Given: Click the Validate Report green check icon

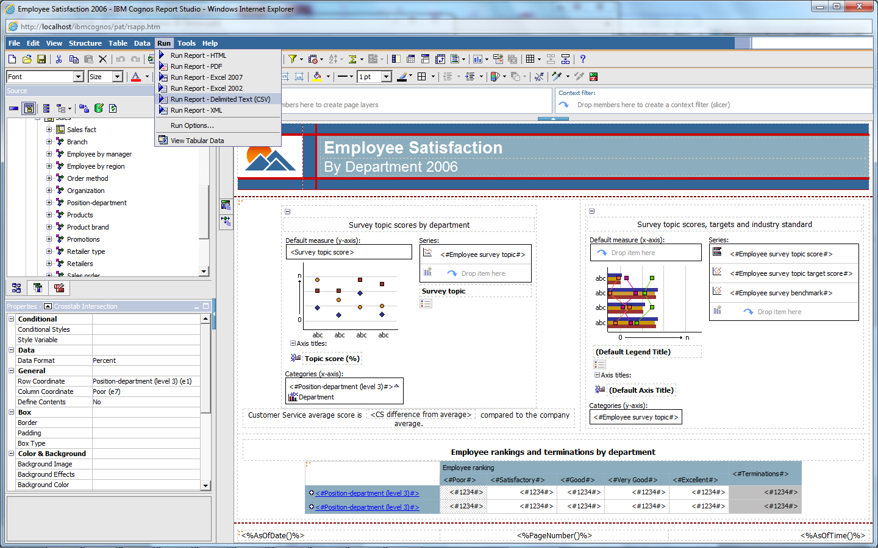Looking at the screenshot, I should tap(151, 58).
